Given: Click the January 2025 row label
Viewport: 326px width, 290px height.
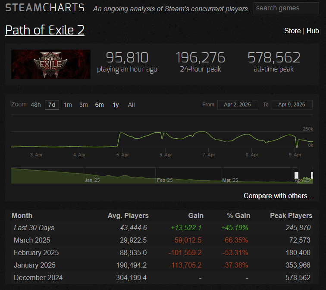Looking at the screenshot, I should 34,265.
